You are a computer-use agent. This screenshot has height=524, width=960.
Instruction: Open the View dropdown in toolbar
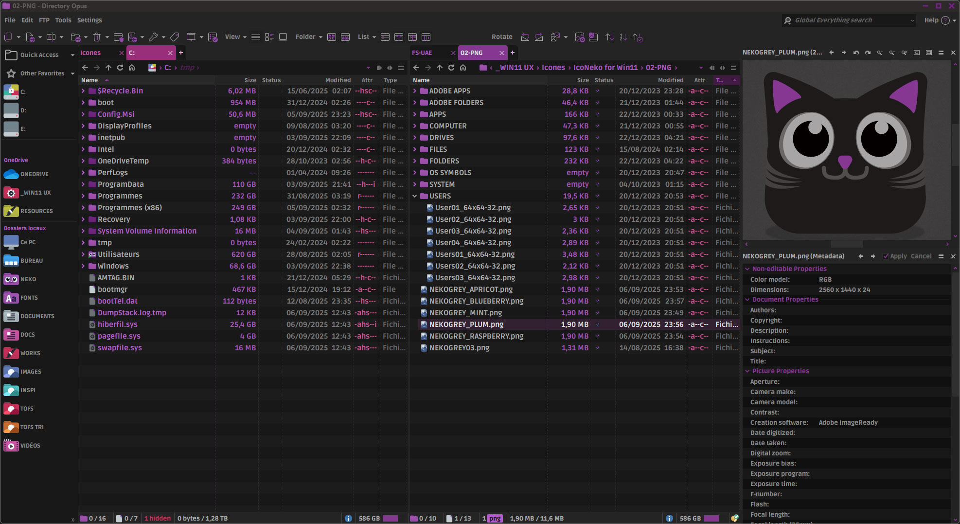pos(235,37)
